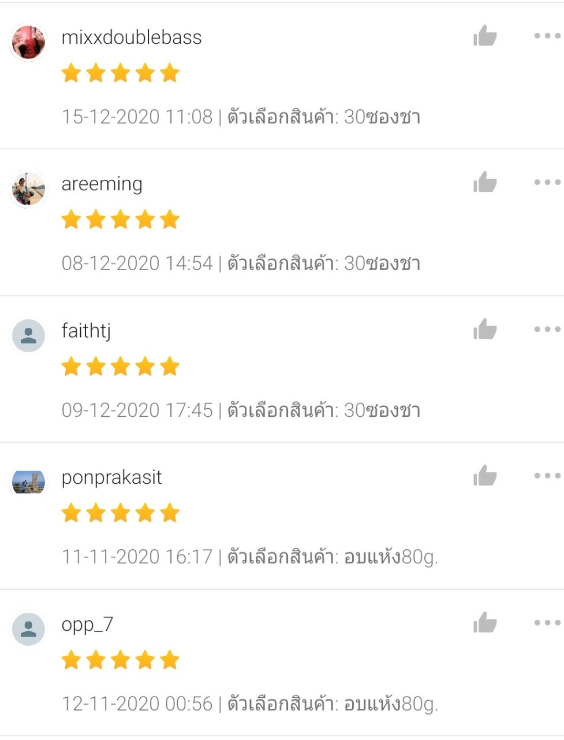The image size is (564, 740).
Task: Open mixxdoublebass profile picture
Action: pos(28,42)
